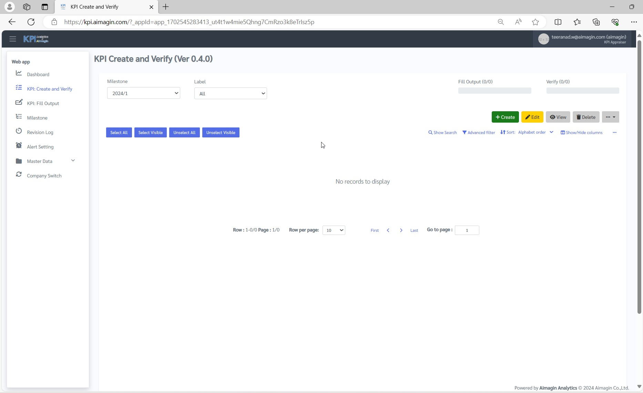Screen dimensions: 643x393
Task: Click the Revision Log clock icon
Action: click(19, 131)
